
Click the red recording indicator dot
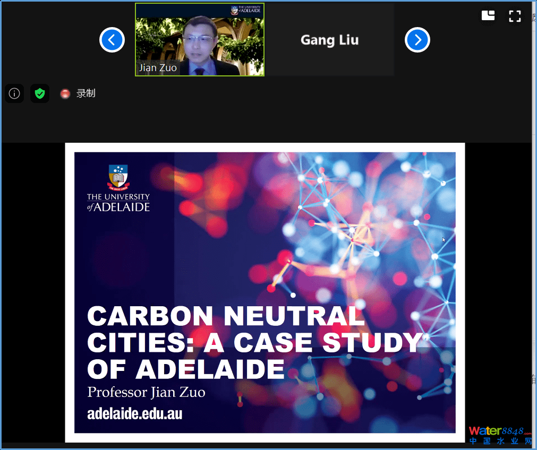pos(65,94)
